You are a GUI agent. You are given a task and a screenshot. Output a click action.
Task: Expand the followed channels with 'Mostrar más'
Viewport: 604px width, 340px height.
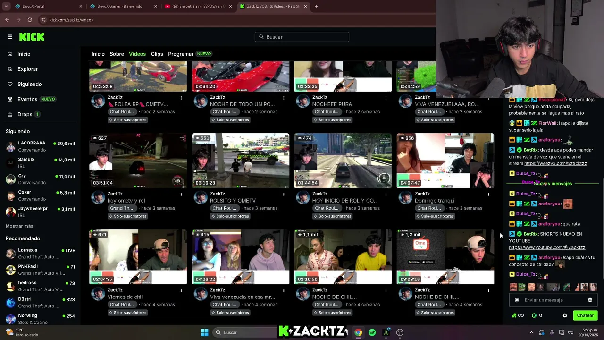point(19,226)
